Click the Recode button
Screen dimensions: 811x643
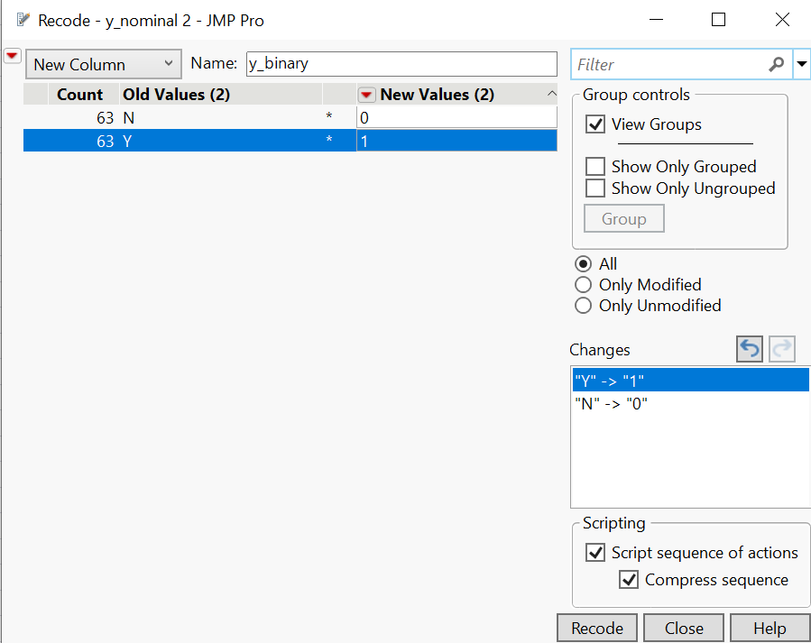(597, 629)
